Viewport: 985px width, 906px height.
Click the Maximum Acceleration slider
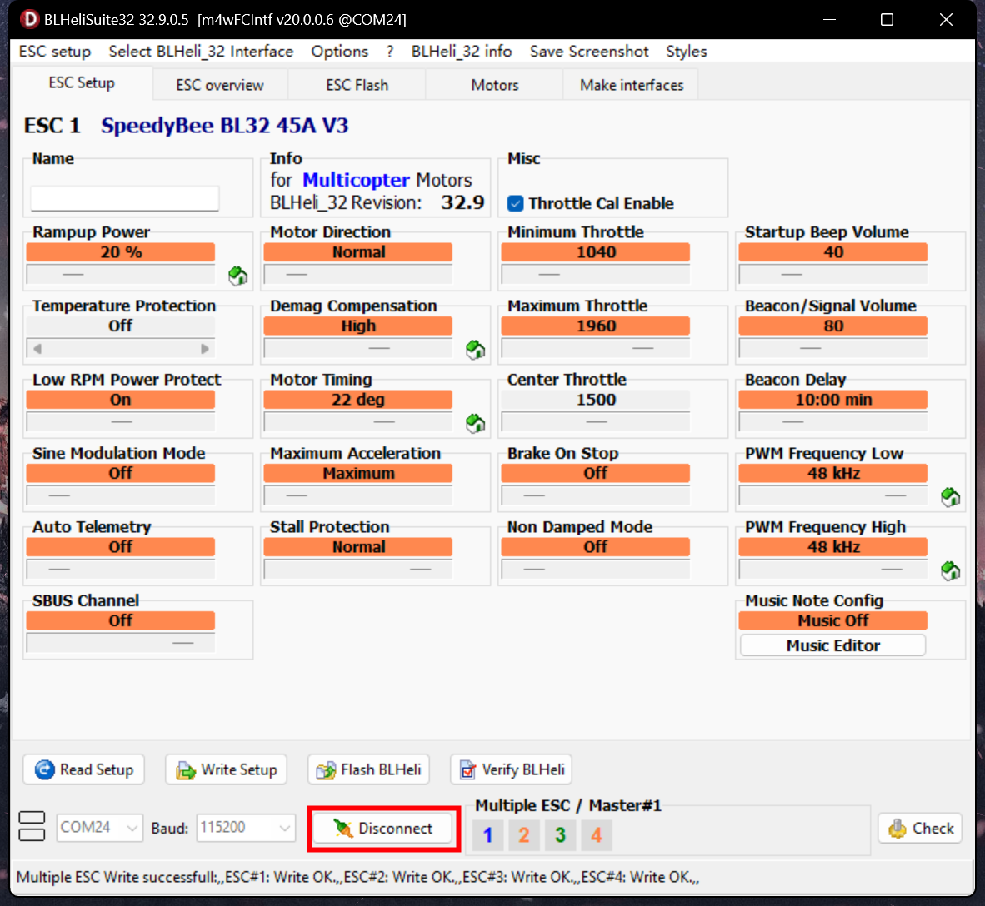coord(358,495)
